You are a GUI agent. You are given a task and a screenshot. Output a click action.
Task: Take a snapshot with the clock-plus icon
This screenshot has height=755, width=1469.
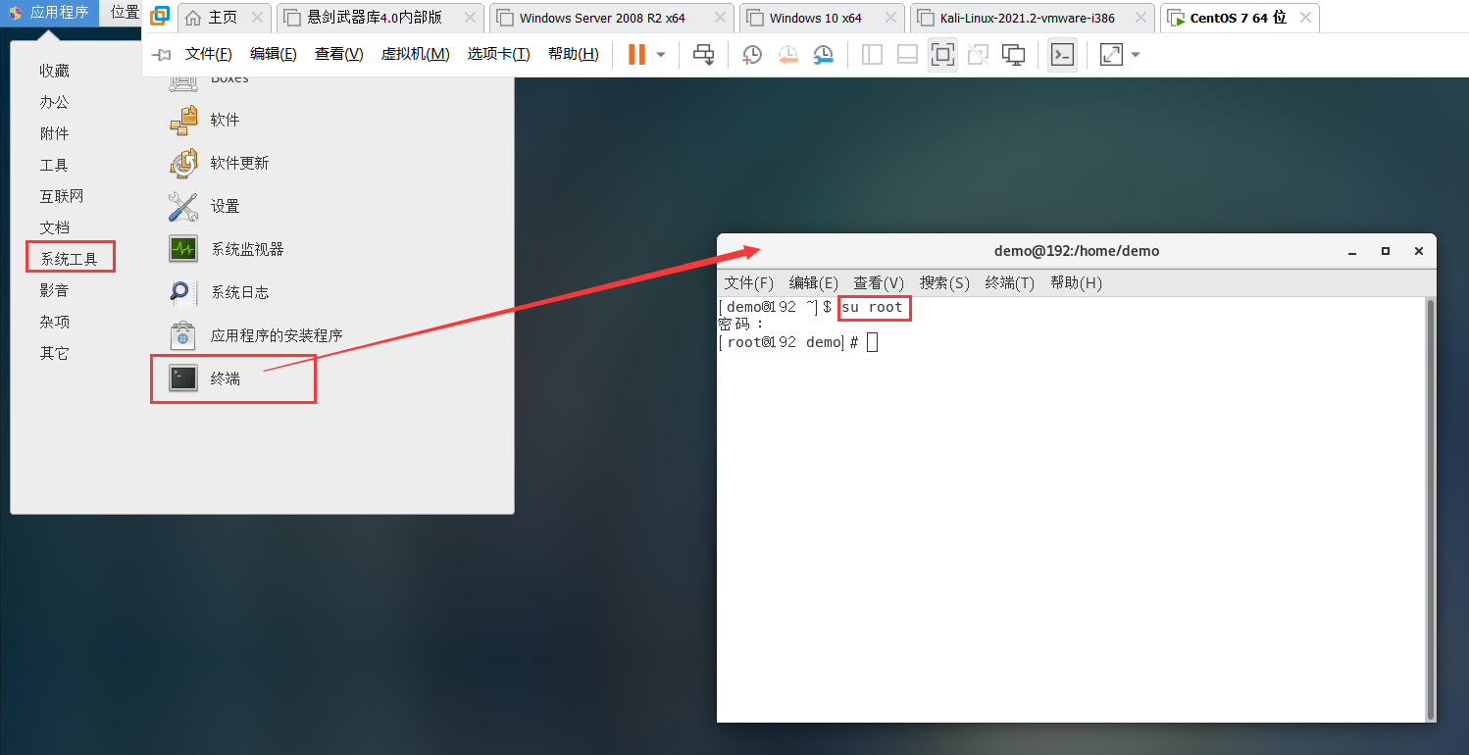752,55
